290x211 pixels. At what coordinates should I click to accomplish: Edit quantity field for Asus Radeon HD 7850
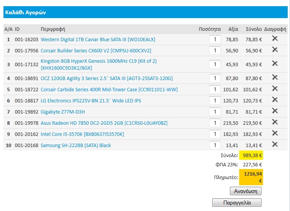215,123
